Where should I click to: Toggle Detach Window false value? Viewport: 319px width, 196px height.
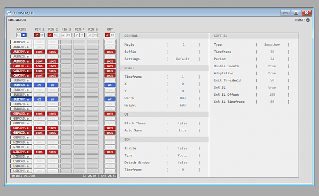(183, 162)
